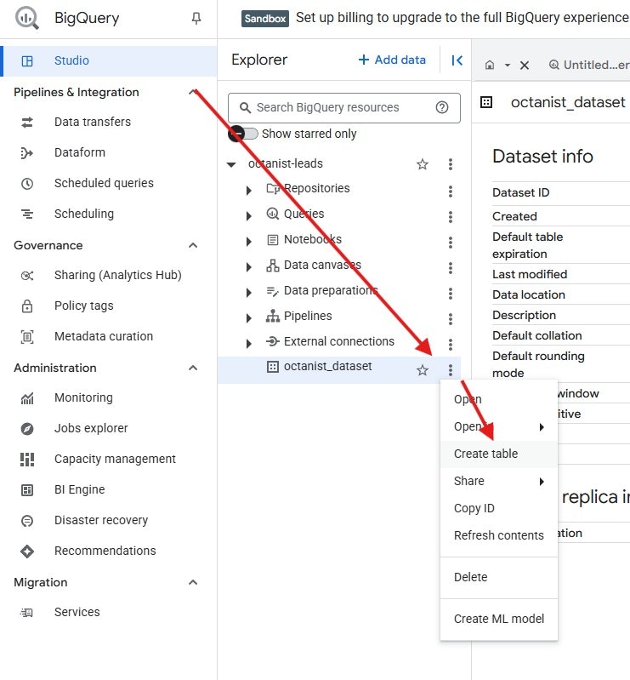Click the BigQuery logo icon
The height and width of the screenshot is (680, 630).
[x=27, y=18]
